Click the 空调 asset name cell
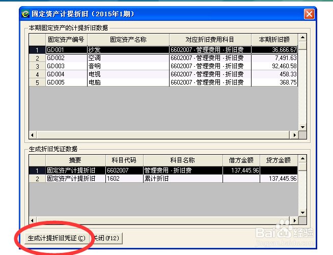The image size is (333, 255). (x=128, y=58)
